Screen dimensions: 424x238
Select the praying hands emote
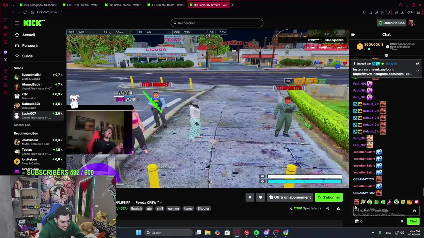[363, 202]
